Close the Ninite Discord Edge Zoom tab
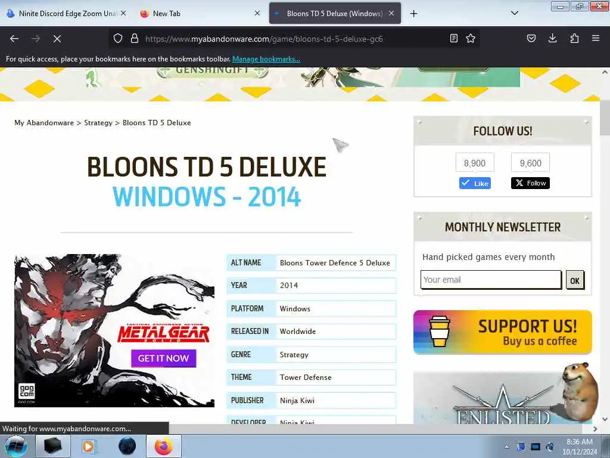Viewport: 610px width, 458px height. pos(123,13)
